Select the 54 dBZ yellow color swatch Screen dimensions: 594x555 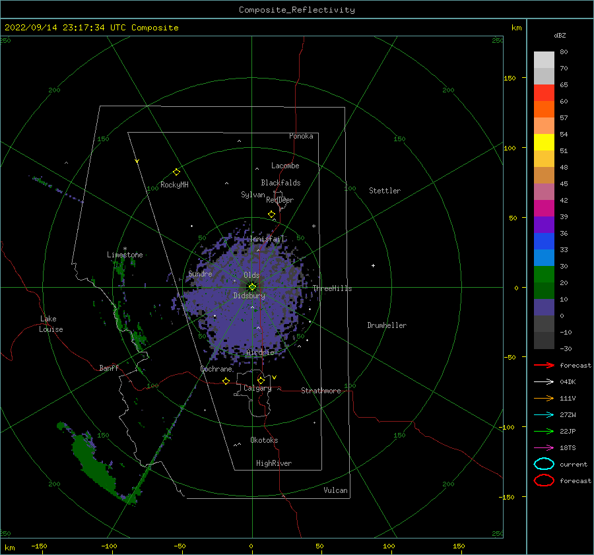coord(544,142)
